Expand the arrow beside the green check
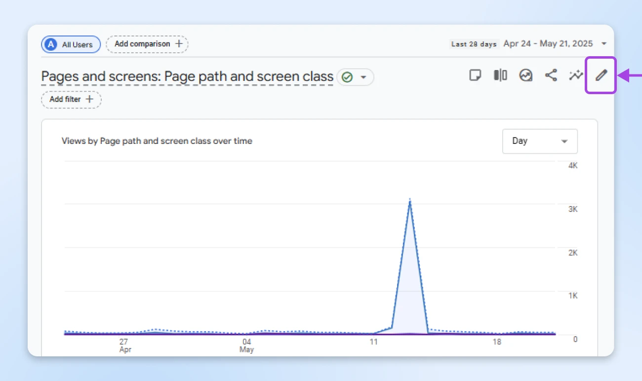This screenshot has height=381, width=642. [364, 77]
